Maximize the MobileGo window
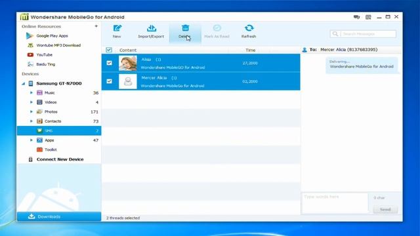420x236 pixels. click(x=388, y=16)
